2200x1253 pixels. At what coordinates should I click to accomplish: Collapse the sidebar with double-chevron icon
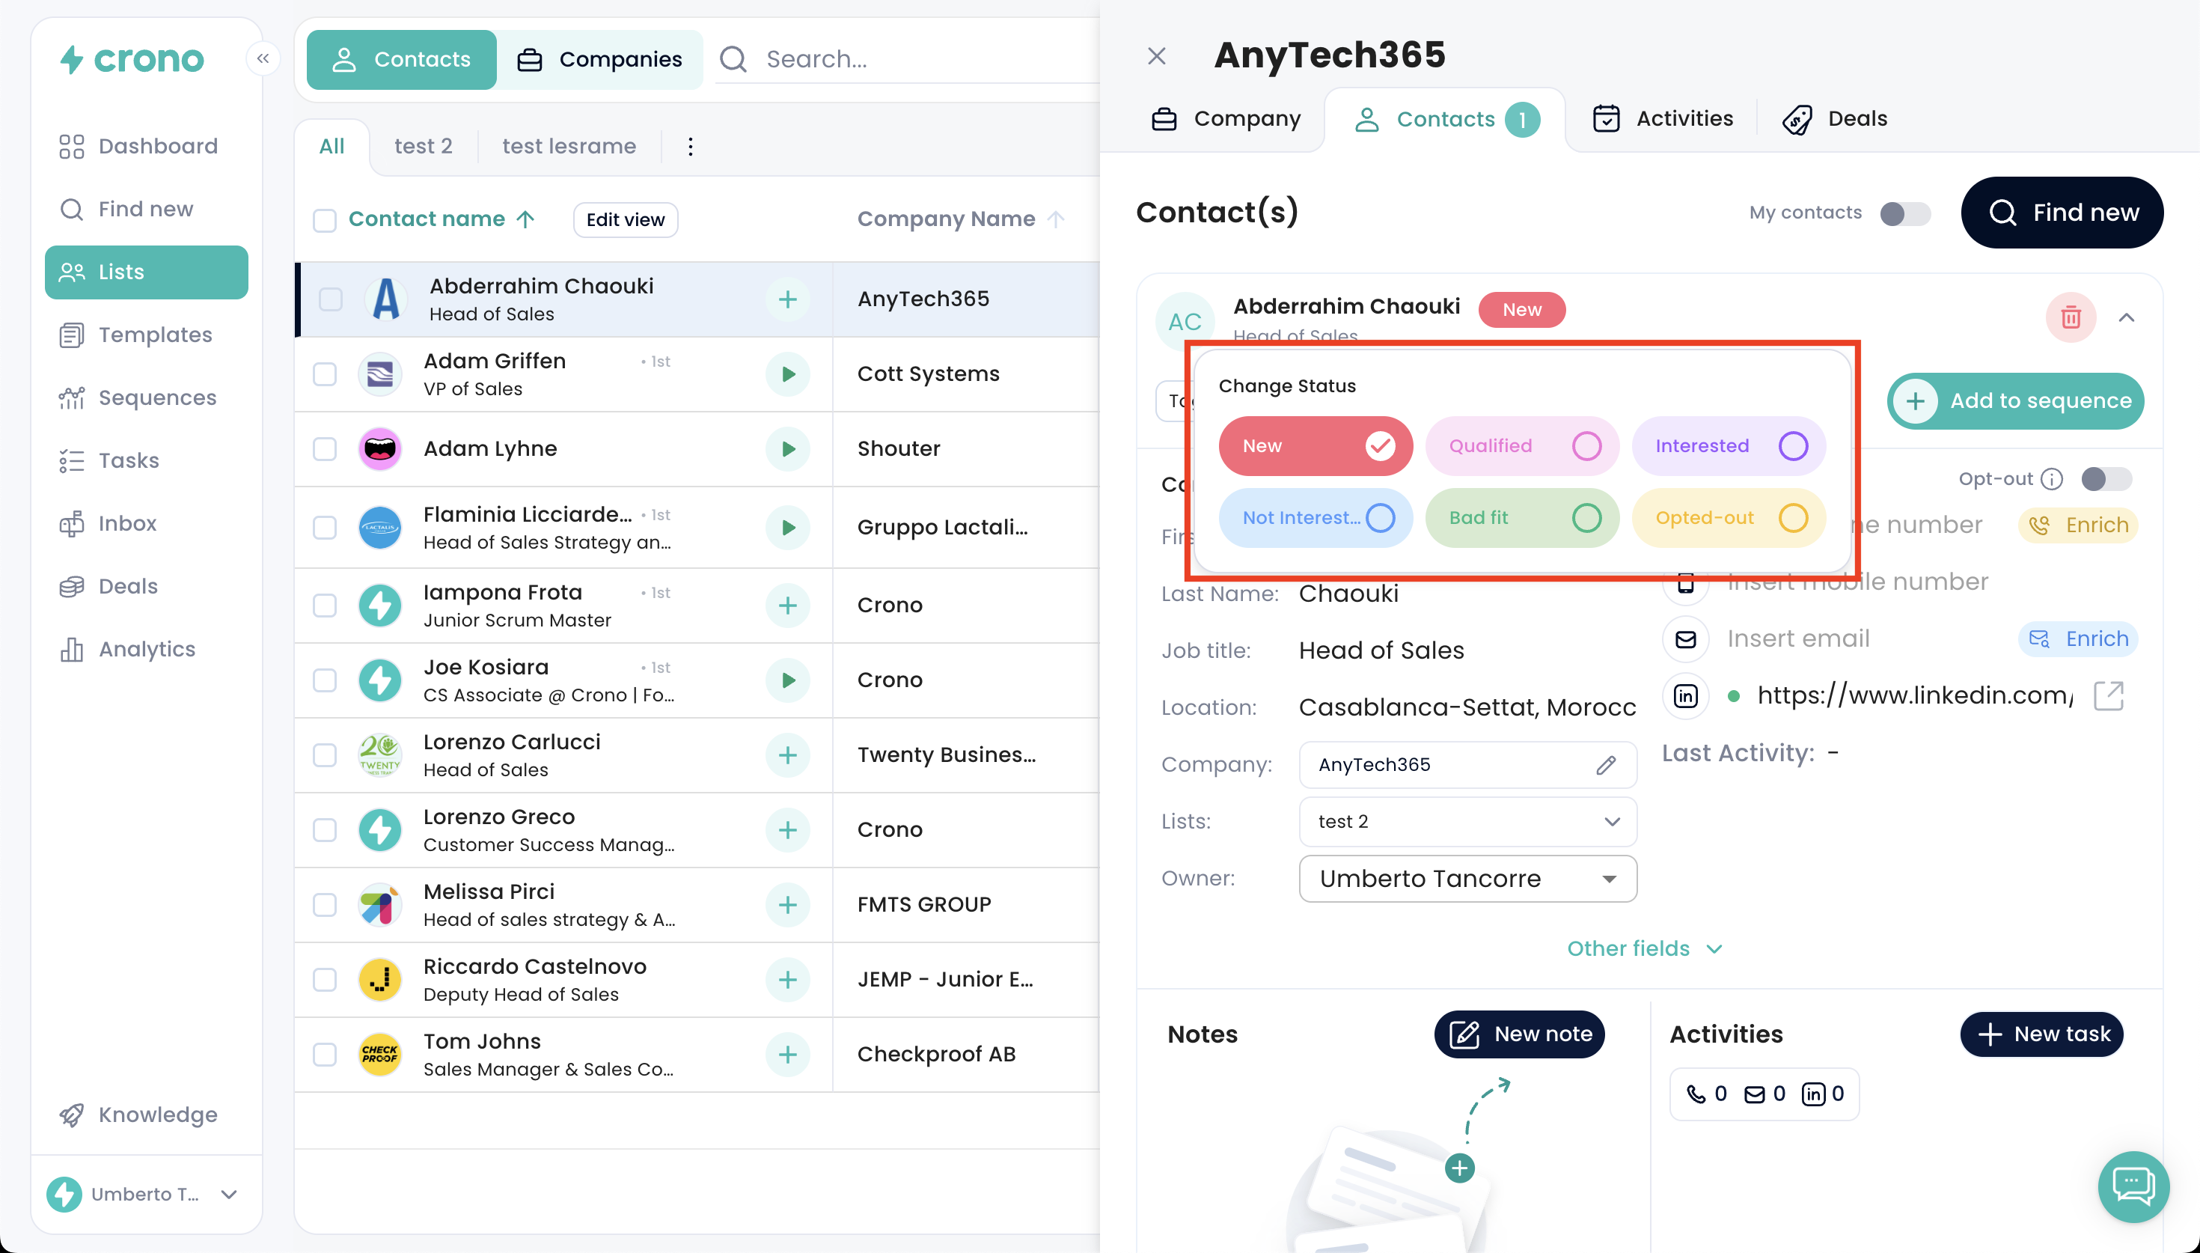(263, 58)
